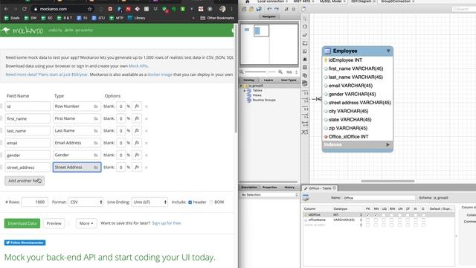The image size is (476, 268).
Task: Click the undo arrow in Workbench toolbar
Action: pos(269,9)
